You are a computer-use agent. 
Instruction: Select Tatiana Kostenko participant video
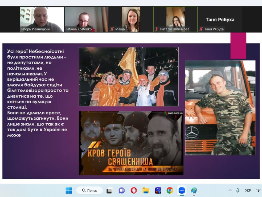(86, 19)
